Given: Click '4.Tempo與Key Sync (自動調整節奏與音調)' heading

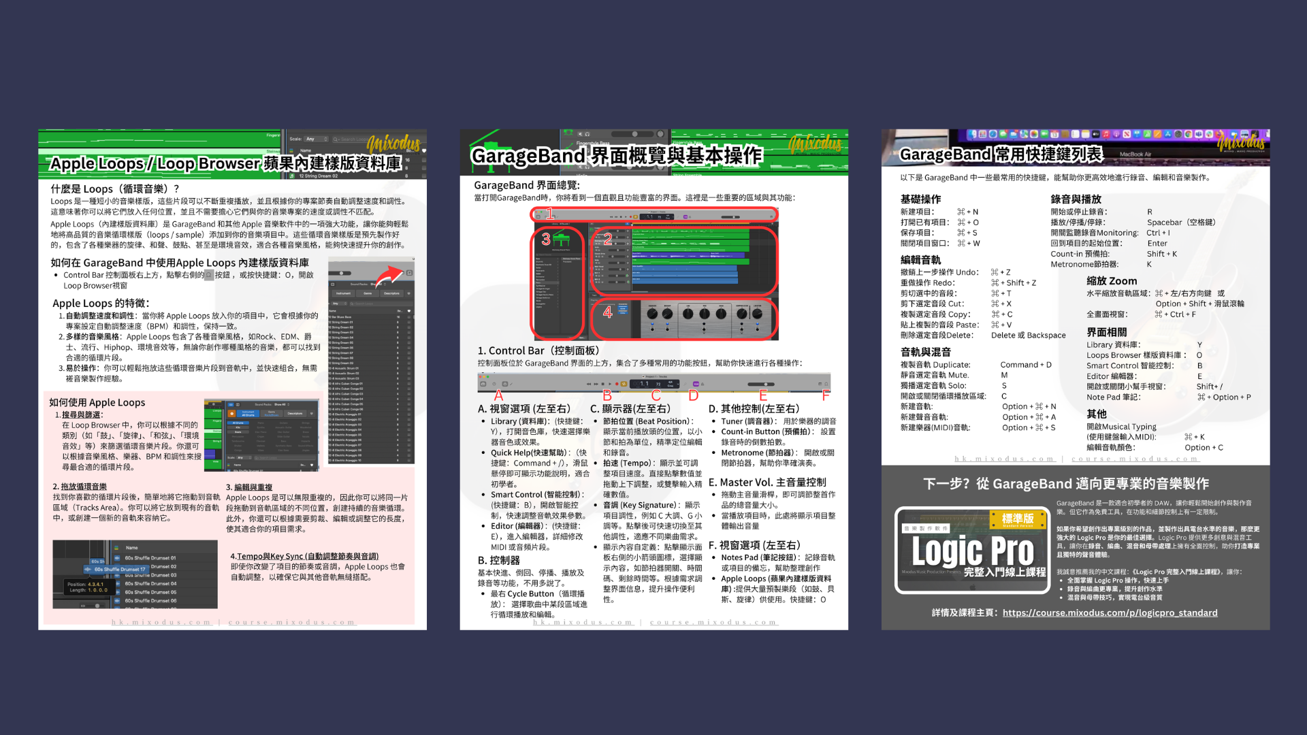Looking at the screenshot, I should pos(304,556).
